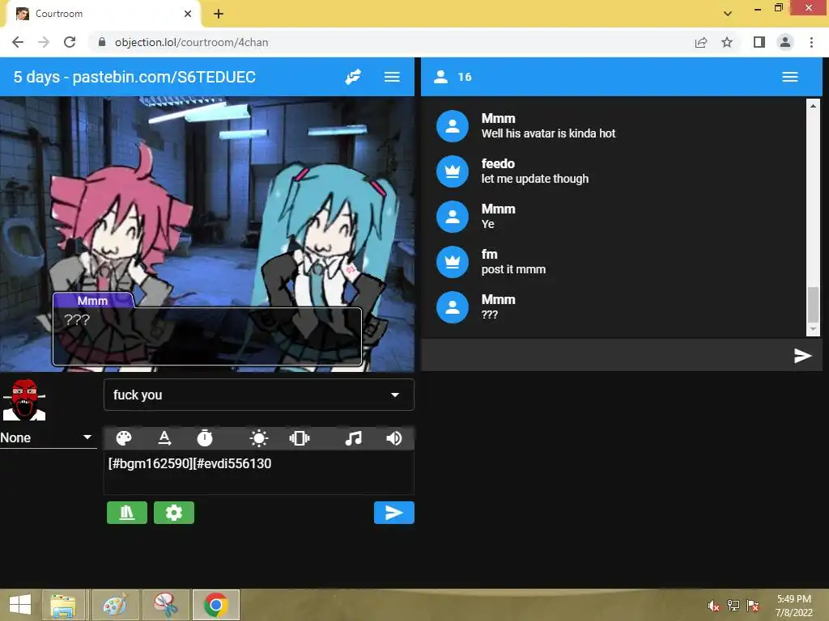The image size is (829, 621).
Task: Click fm's crown avatar in chat
Action: [453, 262]
